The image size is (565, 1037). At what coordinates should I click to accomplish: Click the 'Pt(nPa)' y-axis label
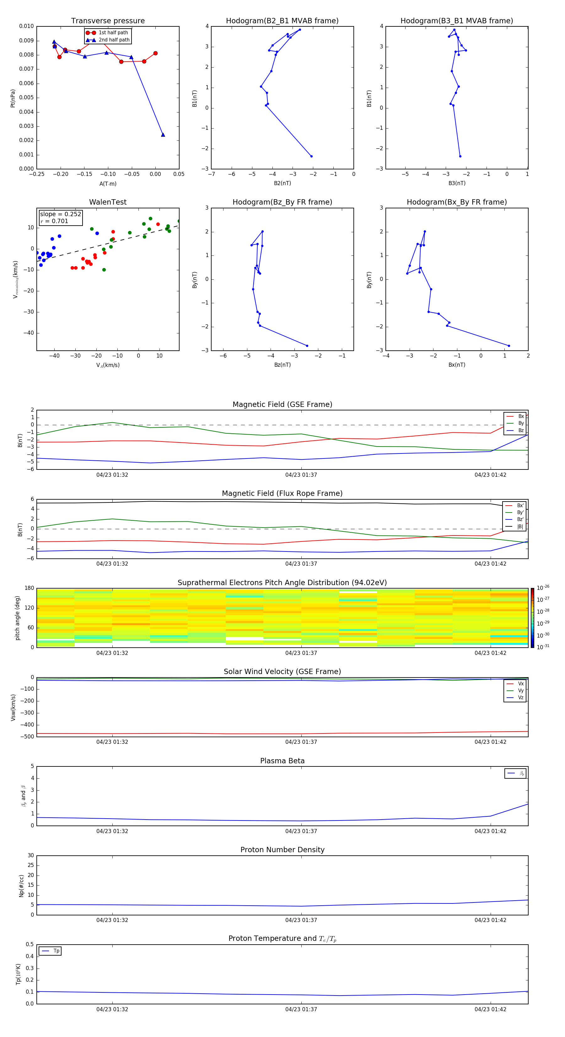tap(13, 98)
